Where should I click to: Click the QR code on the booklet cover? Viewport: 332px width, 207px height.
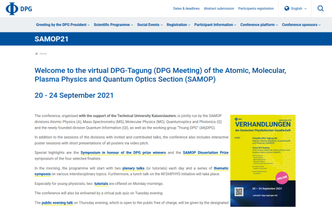coord(239,192)
